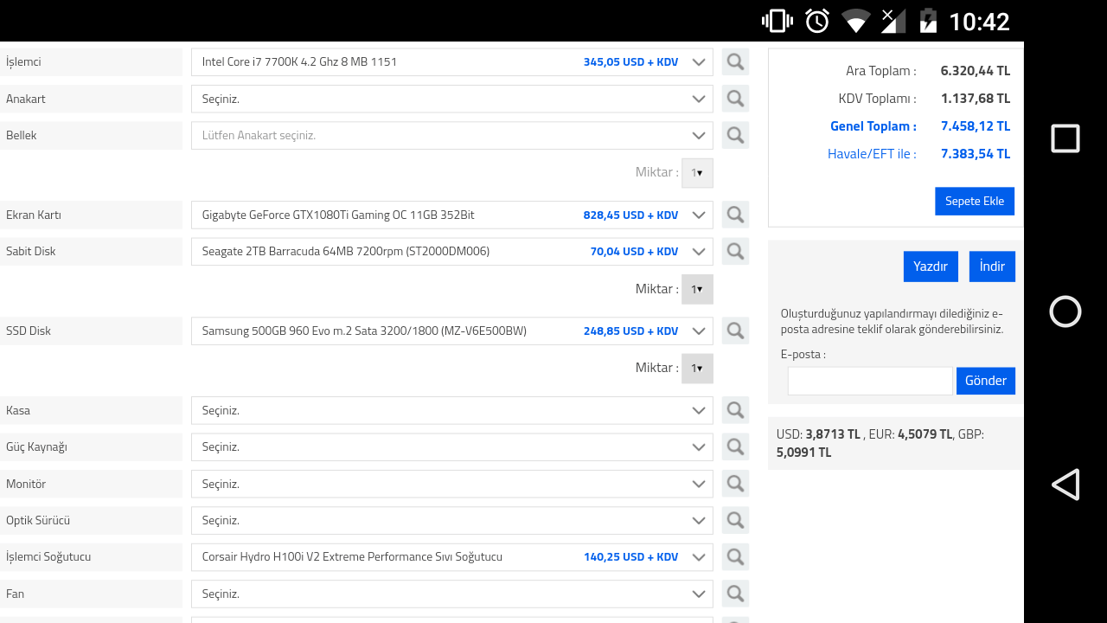1107x623 pixels.
Task: Click magnifier for İşlemci Soğutucu row
Action: (735, 556)
